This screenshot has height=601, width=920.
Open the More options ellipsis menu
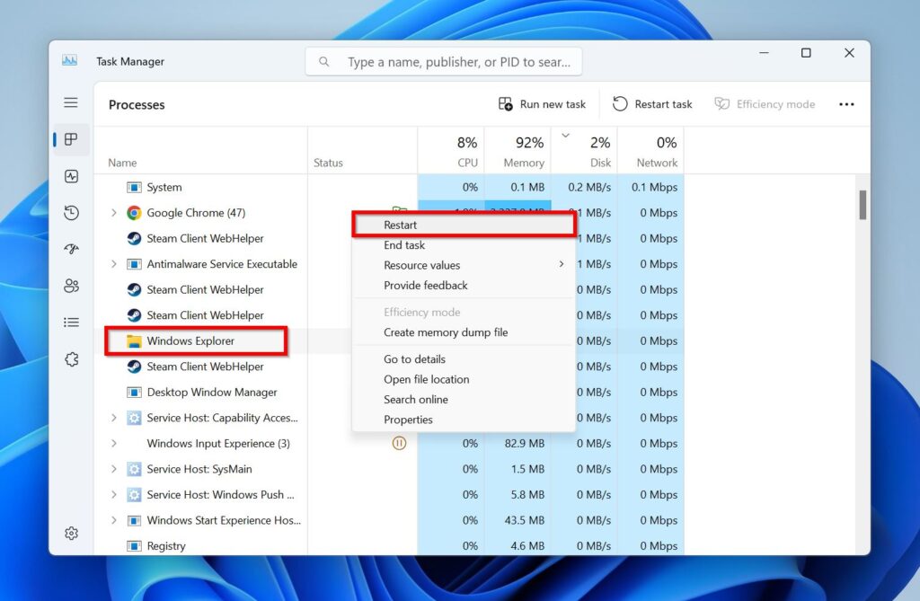coord(845,104)
